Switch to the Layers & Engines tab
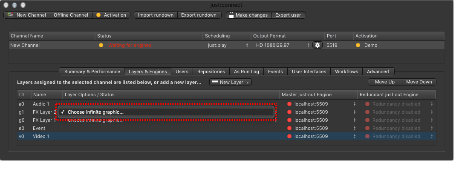This screenshot has width=462, height=169. (x=147, y=72)
